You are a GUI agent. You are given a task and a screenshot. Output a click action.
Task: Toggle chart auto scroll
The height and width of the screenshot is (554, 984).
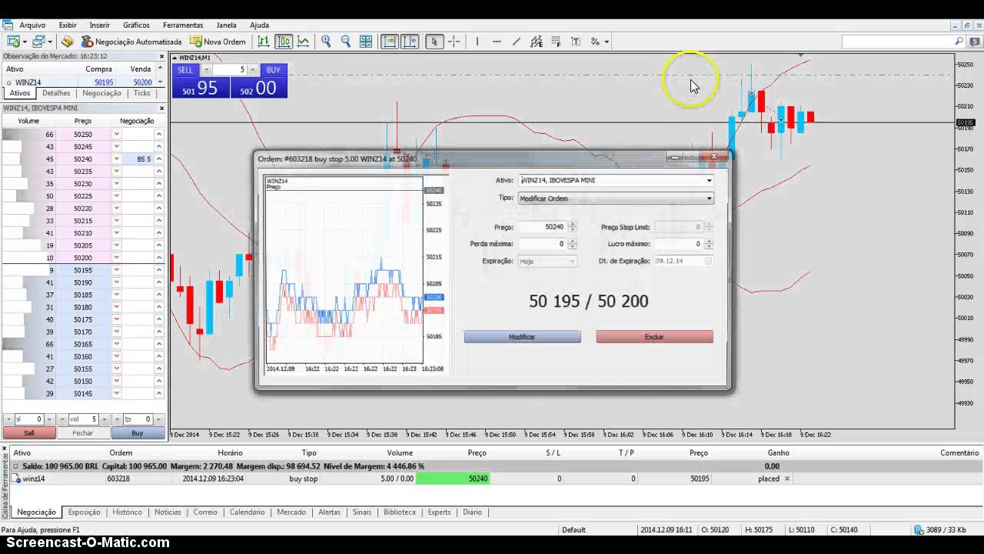[390, 42]
